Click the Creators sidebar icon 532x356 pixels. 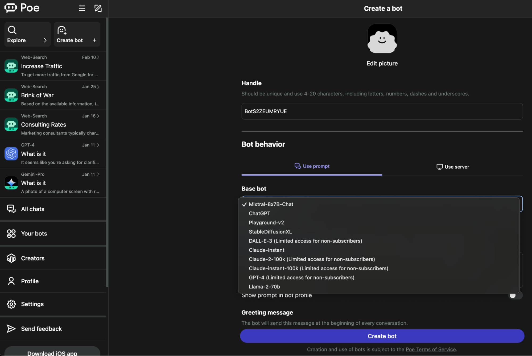11,258
